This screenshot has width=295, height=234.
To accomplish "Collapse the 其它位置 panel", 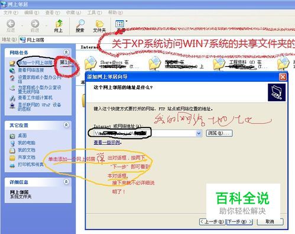I will pyautogui.click(x=66, y=125).
